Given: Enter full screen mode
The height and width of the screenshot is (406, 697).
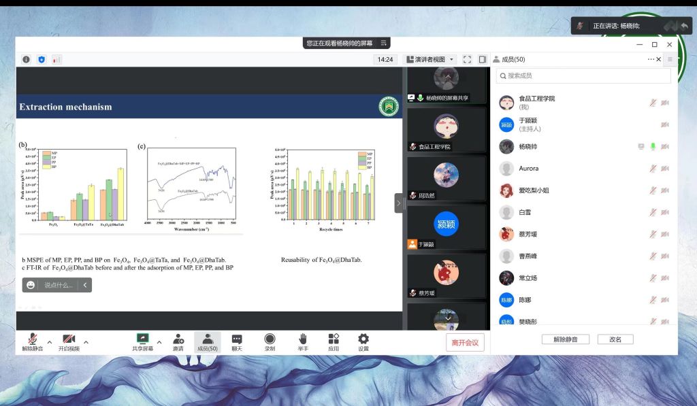Looking at the screenshot, I should pyautogui.click(x=467, y=60).
